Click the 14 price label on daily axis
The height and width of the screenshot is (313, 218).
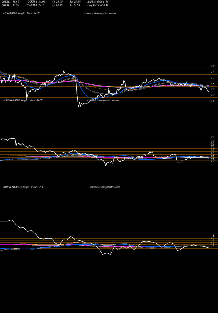[213, 83]
